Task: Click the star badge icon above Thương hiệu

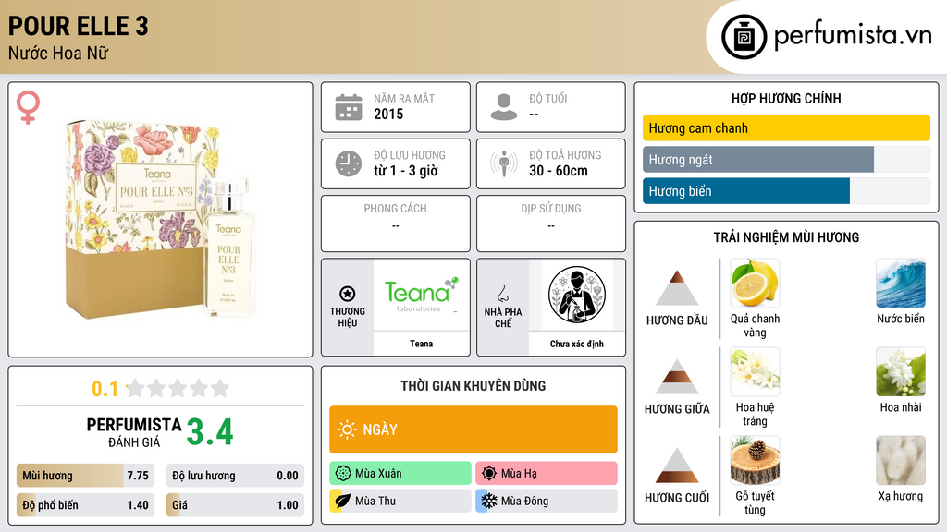Action: click(348, 294)
